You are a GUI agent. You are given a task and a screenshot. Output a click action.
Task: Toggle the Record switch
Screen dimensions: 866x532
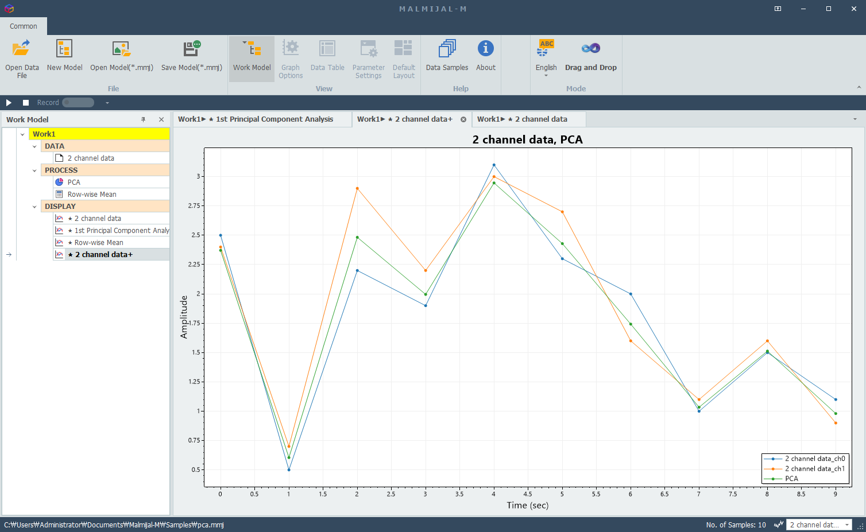(x=78, y=103)
